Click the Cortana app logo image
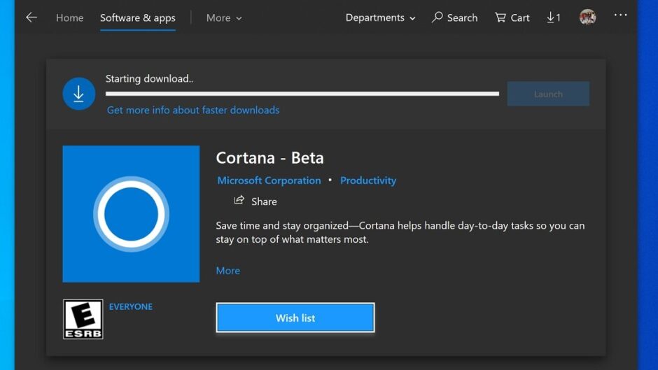Viewport: 658px width, 370px height. tap(131, 214)
